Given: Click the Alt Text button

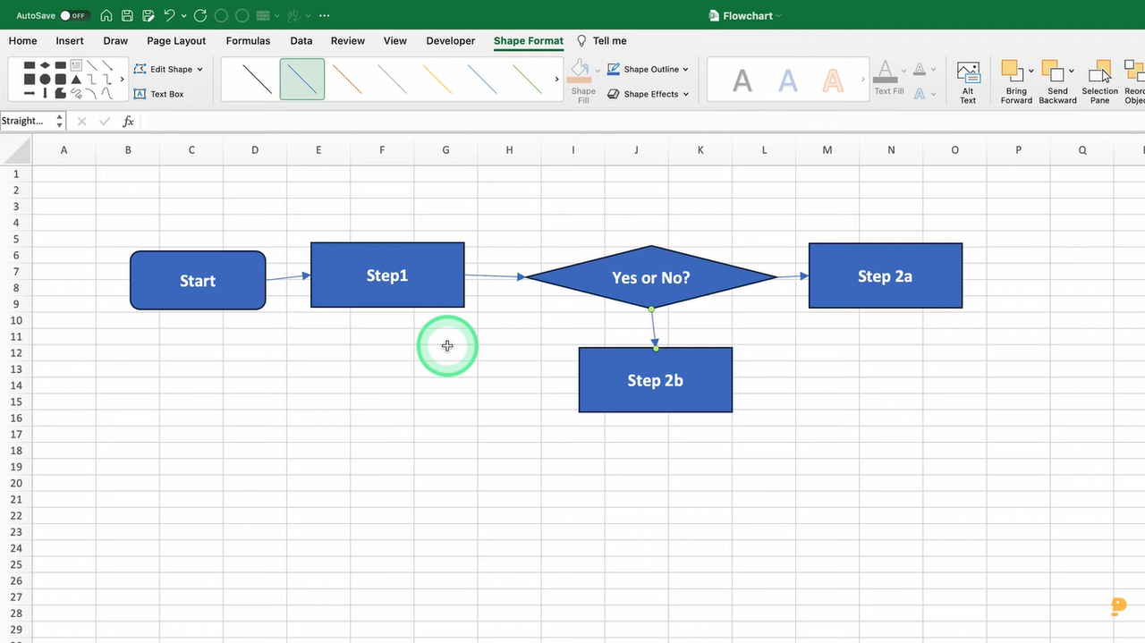Looking at the screenshot, I should (x=968, y=82).
